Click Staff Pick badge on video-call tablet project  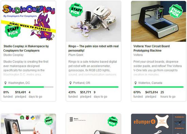pyautogui.click(x=49, y=121)
